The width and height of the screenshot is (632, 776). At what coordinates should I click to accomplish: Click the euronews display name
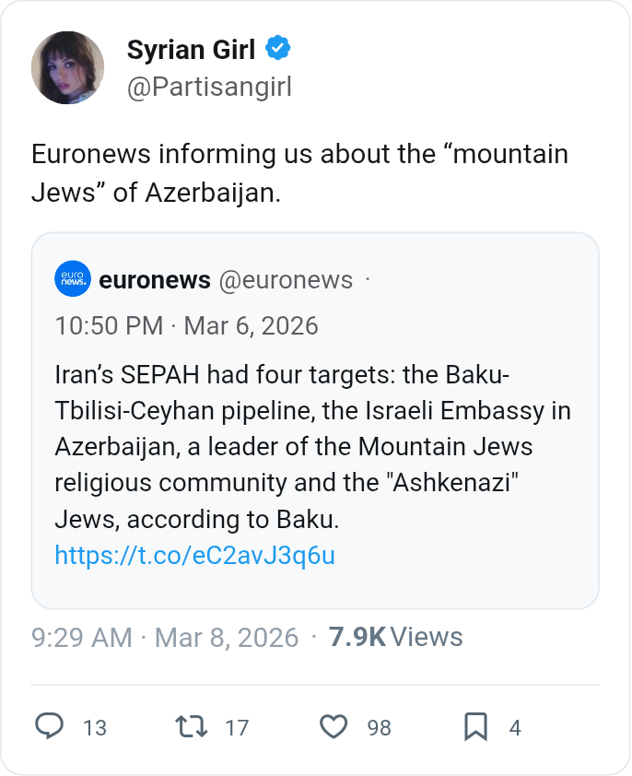click(x=155, y=280)
